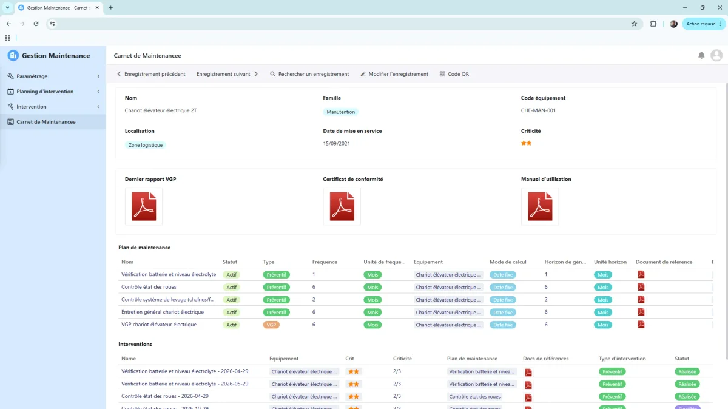Click the two-star Criticité rating

[527, 143]
